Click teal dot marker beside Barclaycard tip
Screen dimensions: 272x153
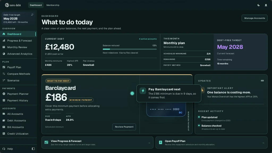(132, 93)
